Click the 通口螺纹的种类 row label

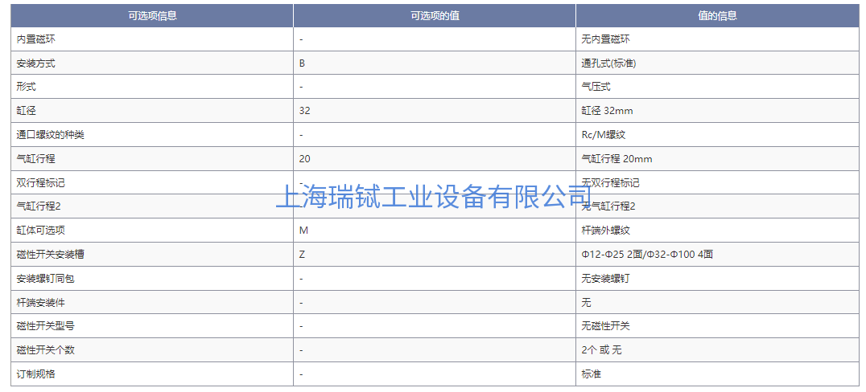click(50, 135)
